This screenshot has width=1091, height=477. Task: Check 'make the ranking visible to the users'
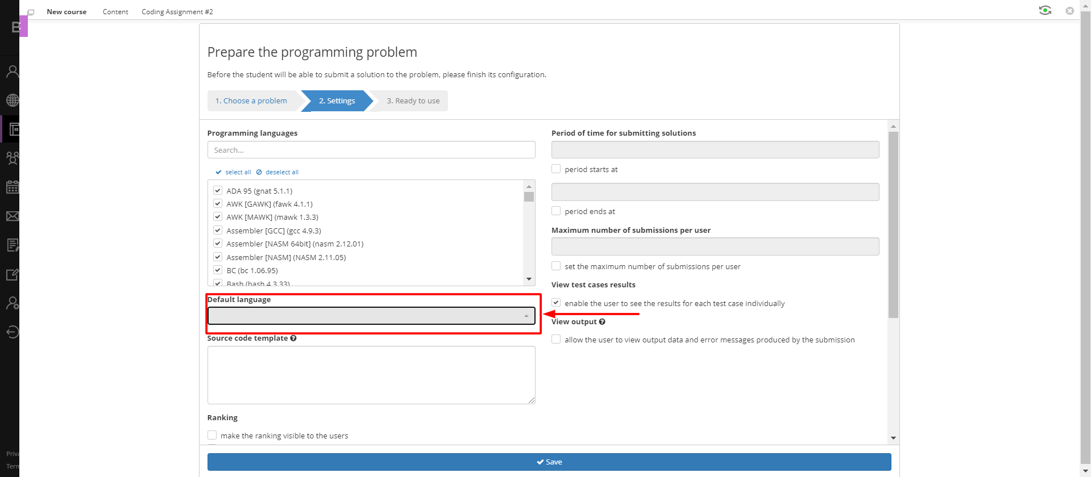[x=212, y=435]
